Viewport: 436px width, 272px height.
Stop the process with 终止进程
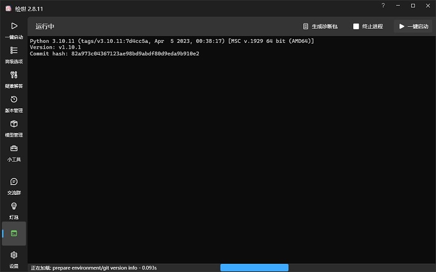point(368,27)
